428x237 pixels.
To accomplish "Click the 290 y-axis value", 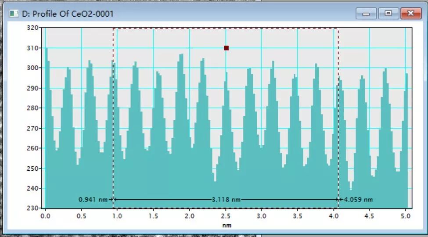I will pyautogui.click(x=32, y=88).
